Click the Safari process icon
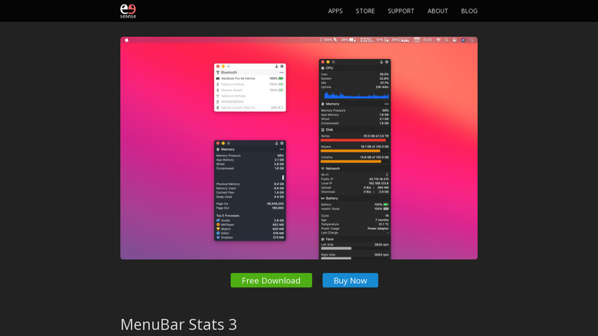This screenshot has width=598, height=336. [218, 233]
